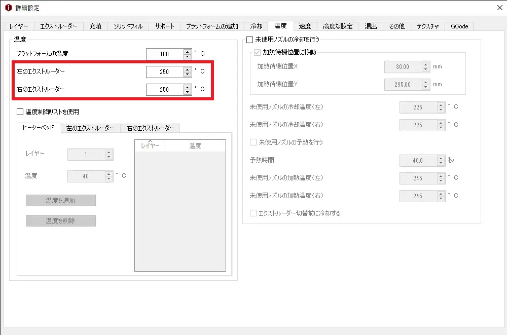Increase left extruder temperature with up arrow
The image size is (507, 335).
point(187,69)
